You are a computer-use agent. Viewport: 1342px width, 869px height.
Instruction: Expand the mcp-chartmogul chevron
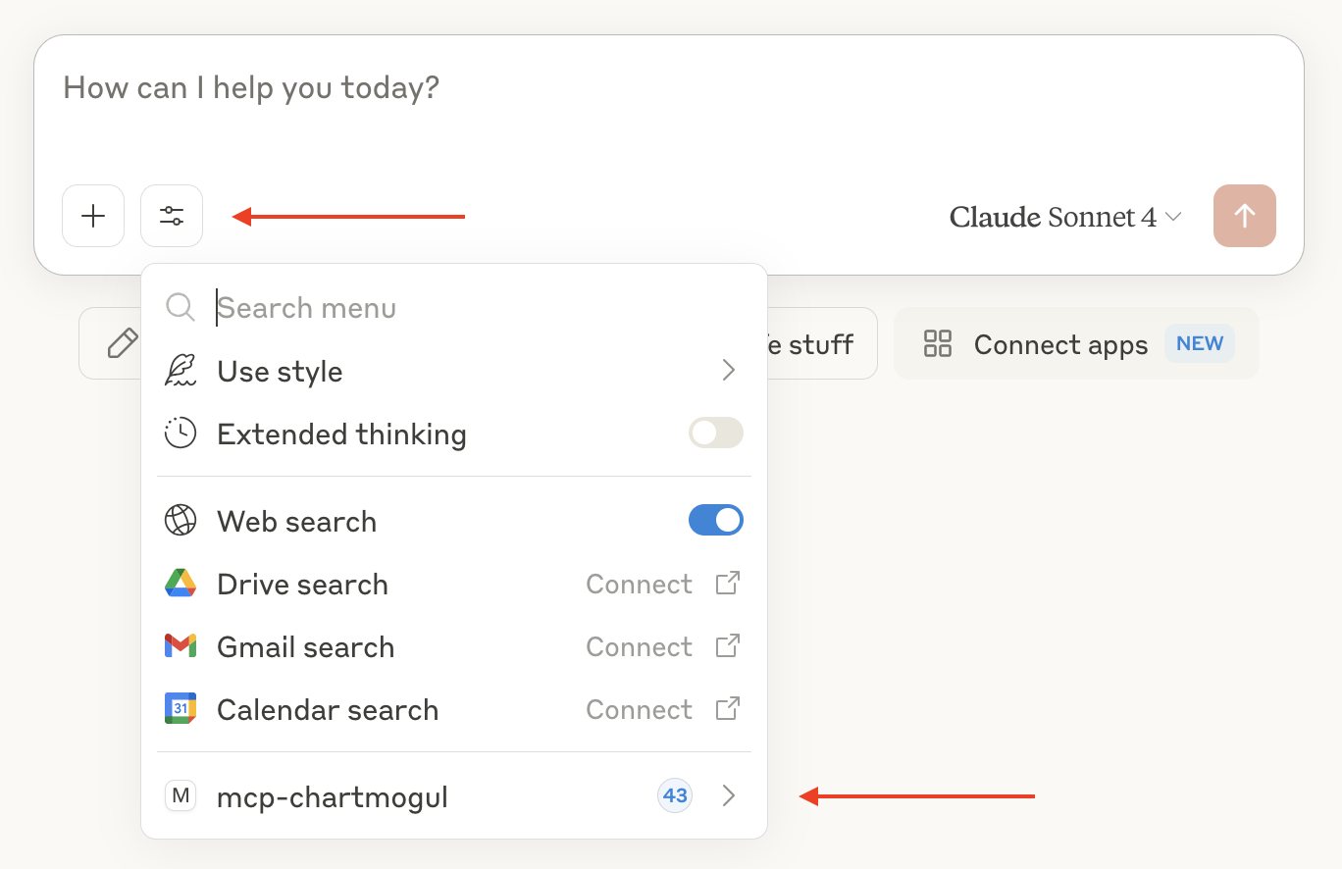point(728,796)
